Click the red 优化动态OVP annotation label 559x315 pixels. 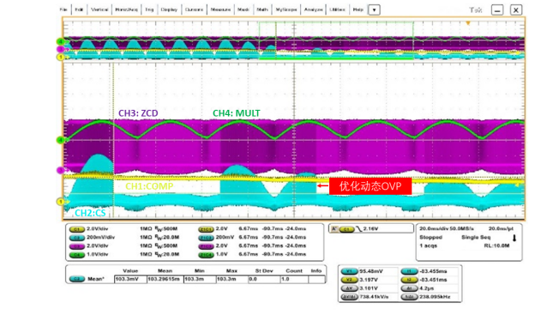[x=370, y=186]
